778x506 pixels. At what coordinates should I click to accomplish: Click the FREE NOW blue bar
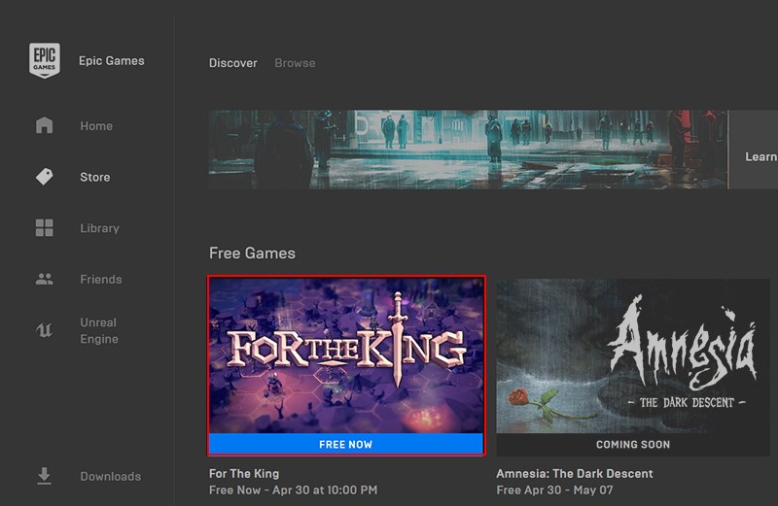click(346, 444)
